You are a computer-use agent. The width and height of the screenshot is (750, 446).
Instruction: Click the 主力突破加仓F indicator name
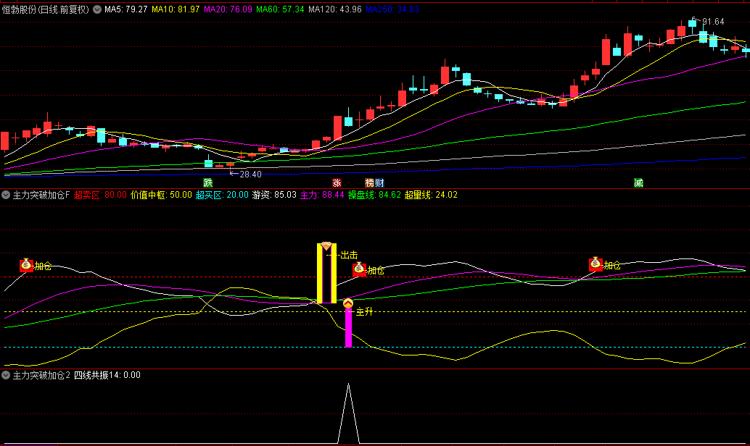41,195
